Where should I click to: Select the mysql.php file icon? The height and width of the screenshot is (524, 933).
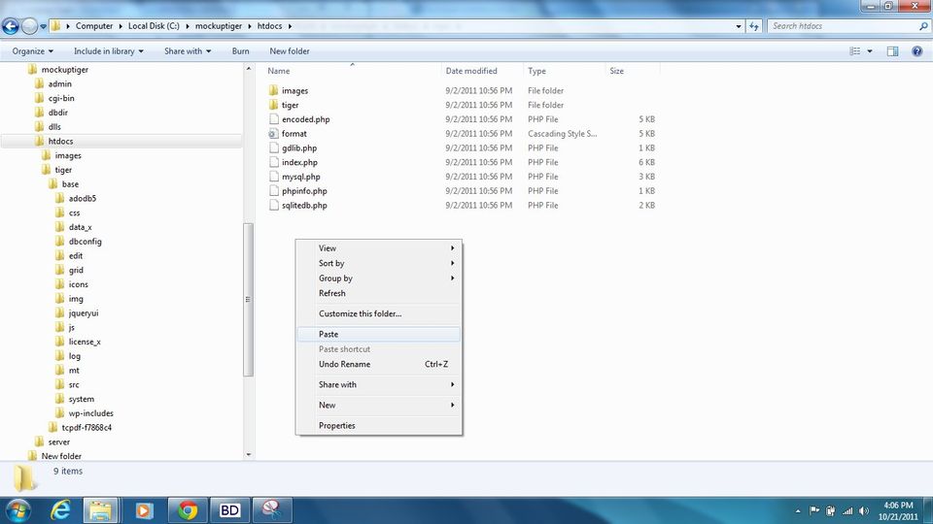[274, 177]
